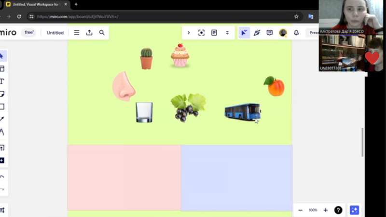The width and height of the screenshot is (386, 217).
Task: Open help question mark button
Action: 338,210
